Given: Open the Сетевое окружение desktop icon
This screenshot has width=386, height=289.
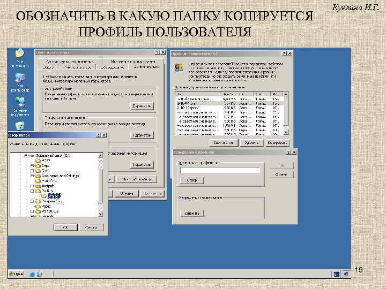Looking at the screenshot, I should pos(20,106).
